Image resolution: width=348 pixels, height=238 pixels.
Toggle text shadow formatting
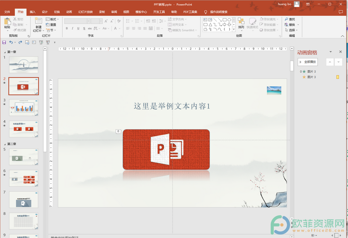pyautogui.click(x=84, y=28)
